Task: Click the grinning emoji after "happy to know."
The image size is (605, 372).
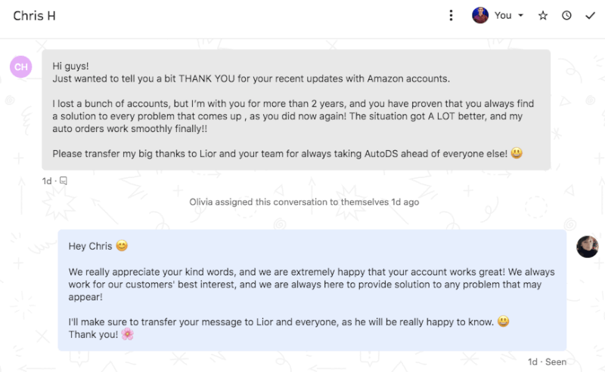Action: (x=503, y=321)
